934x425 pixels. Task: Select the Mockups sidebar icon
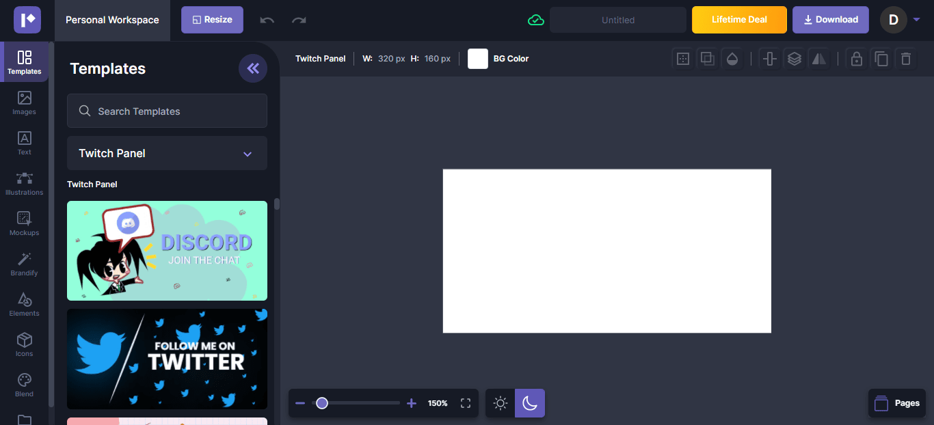[24, 224]
